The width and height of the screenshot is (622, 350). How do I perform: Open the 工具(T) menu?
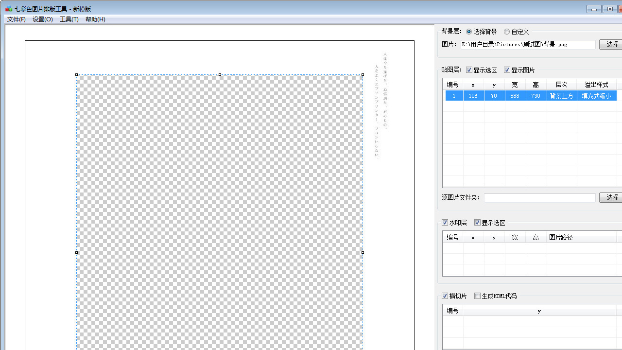click(69, 19)
